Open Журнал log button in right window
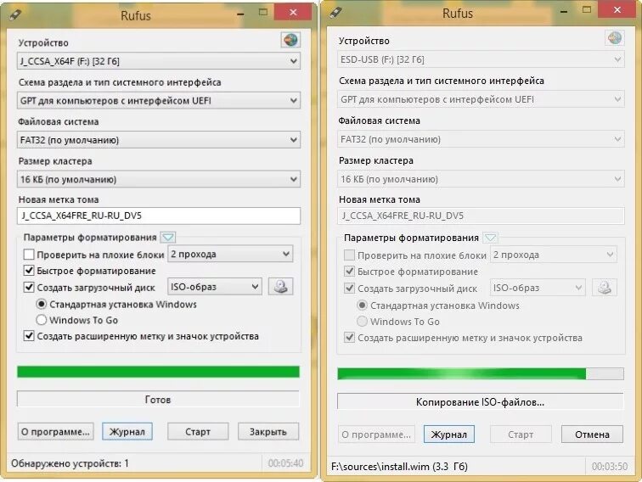Viewport: 642px width, 482px height. click(448, 434)
